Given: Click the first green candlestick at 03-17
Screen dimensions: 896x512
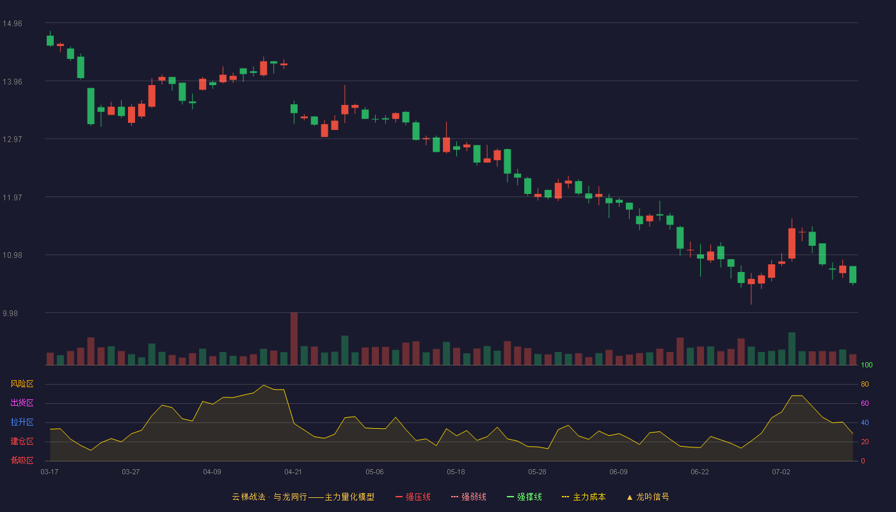Looking at the screenshot, I should 51,40.
